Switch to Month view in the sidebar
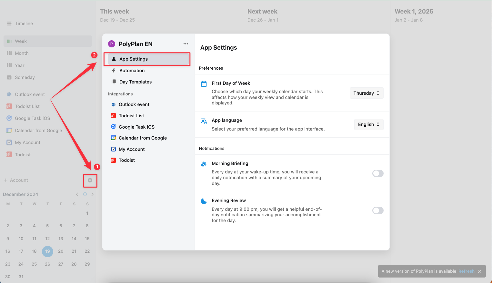 pos(22,53)
